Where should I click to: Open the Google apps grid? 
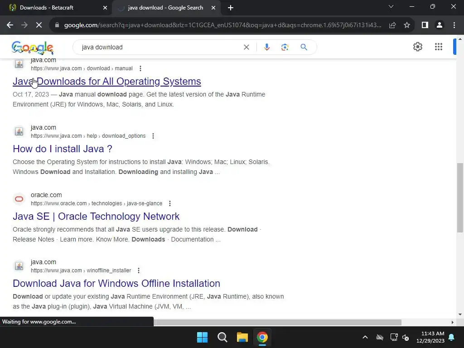[x=439, y=47]
